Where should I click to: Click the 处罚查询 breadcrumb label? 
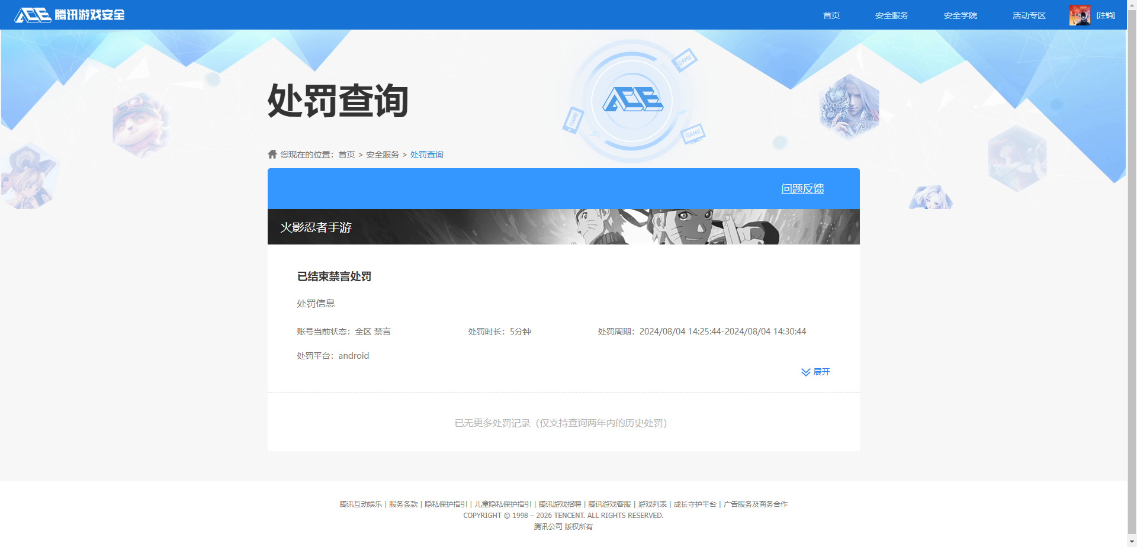[426, 154]
